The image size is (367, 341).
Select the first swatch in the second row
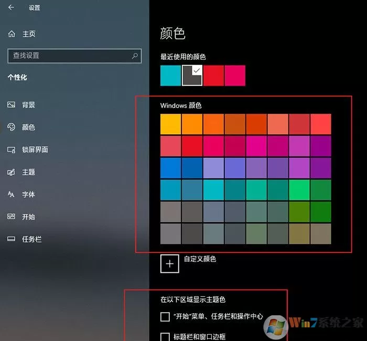(x=170, y=146)
